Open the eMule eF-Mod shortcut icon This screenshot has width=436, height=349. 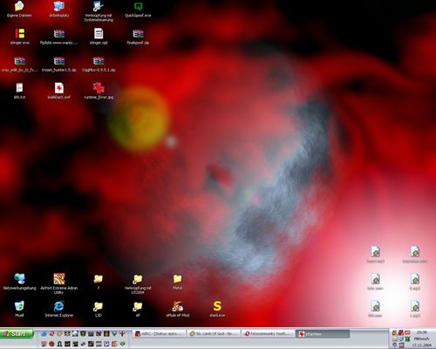pyautogui.click(x=177, y=309)
